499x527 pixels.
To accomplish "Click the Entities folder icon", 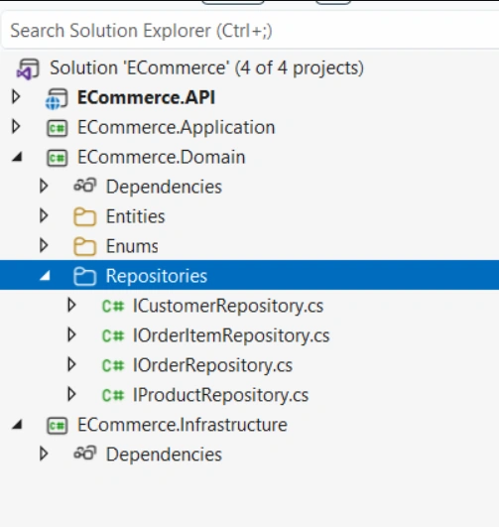I will [85, 216].
